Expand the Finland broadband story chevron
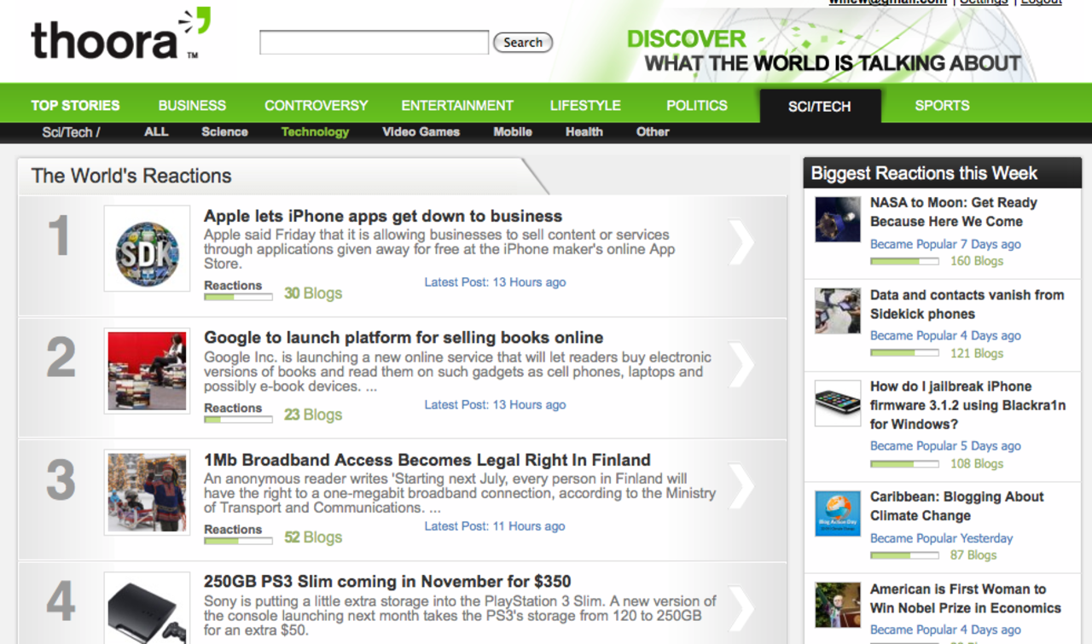1092x644 pixels. (741, 487)
